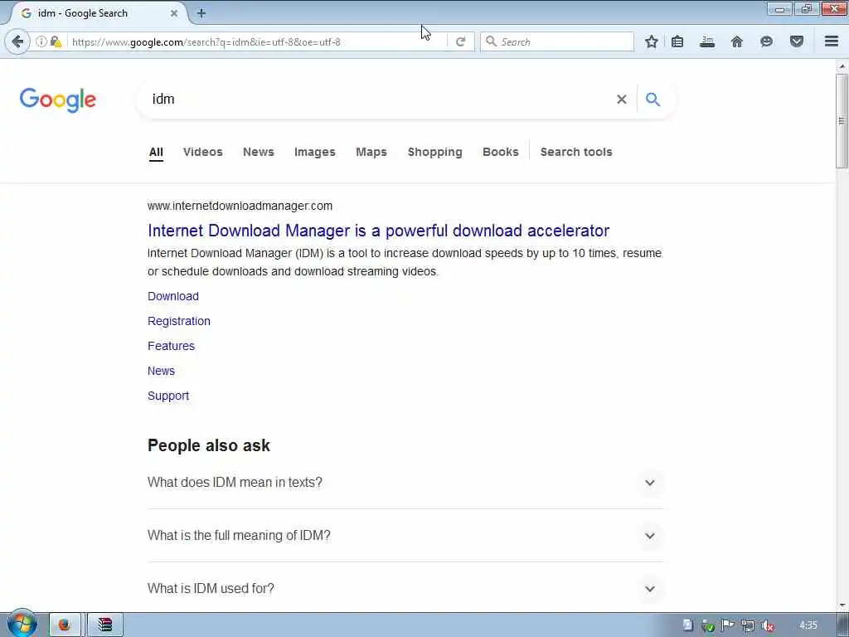Click the scrollbar down arrow
Screen dimensions: 849x637
pos(842,605)
